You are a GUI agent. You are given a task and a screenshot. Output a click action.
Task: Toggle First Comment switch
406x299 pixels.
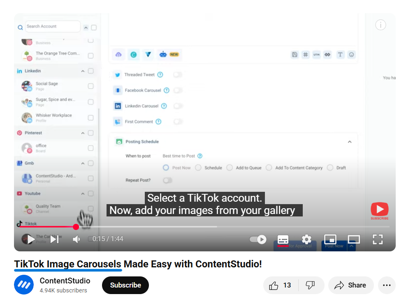[x=178, y=122]
